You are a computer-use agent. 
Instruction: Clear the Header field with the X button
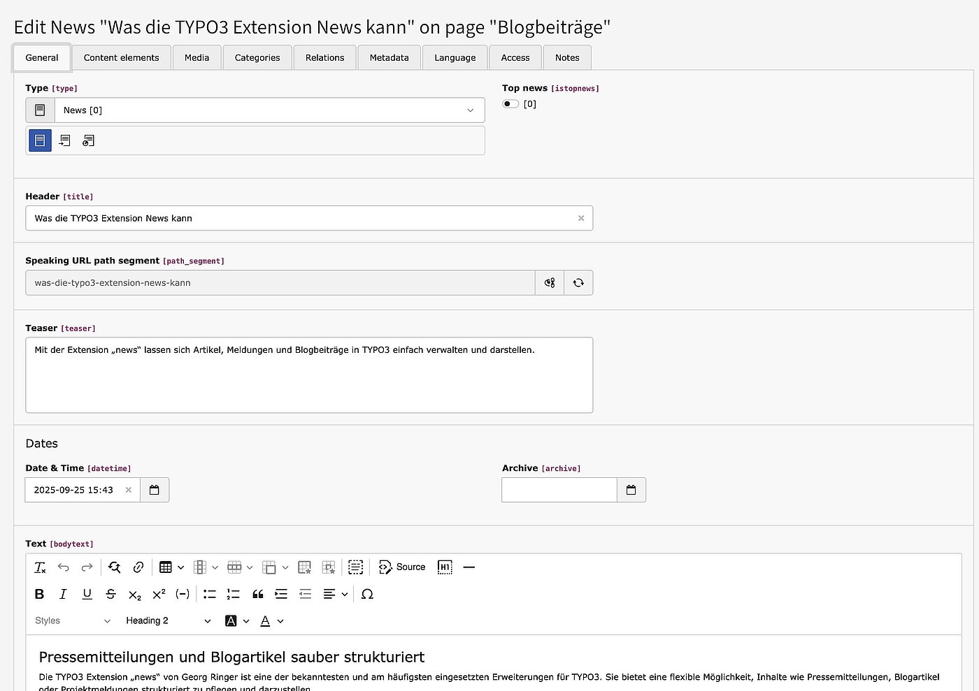580,218
